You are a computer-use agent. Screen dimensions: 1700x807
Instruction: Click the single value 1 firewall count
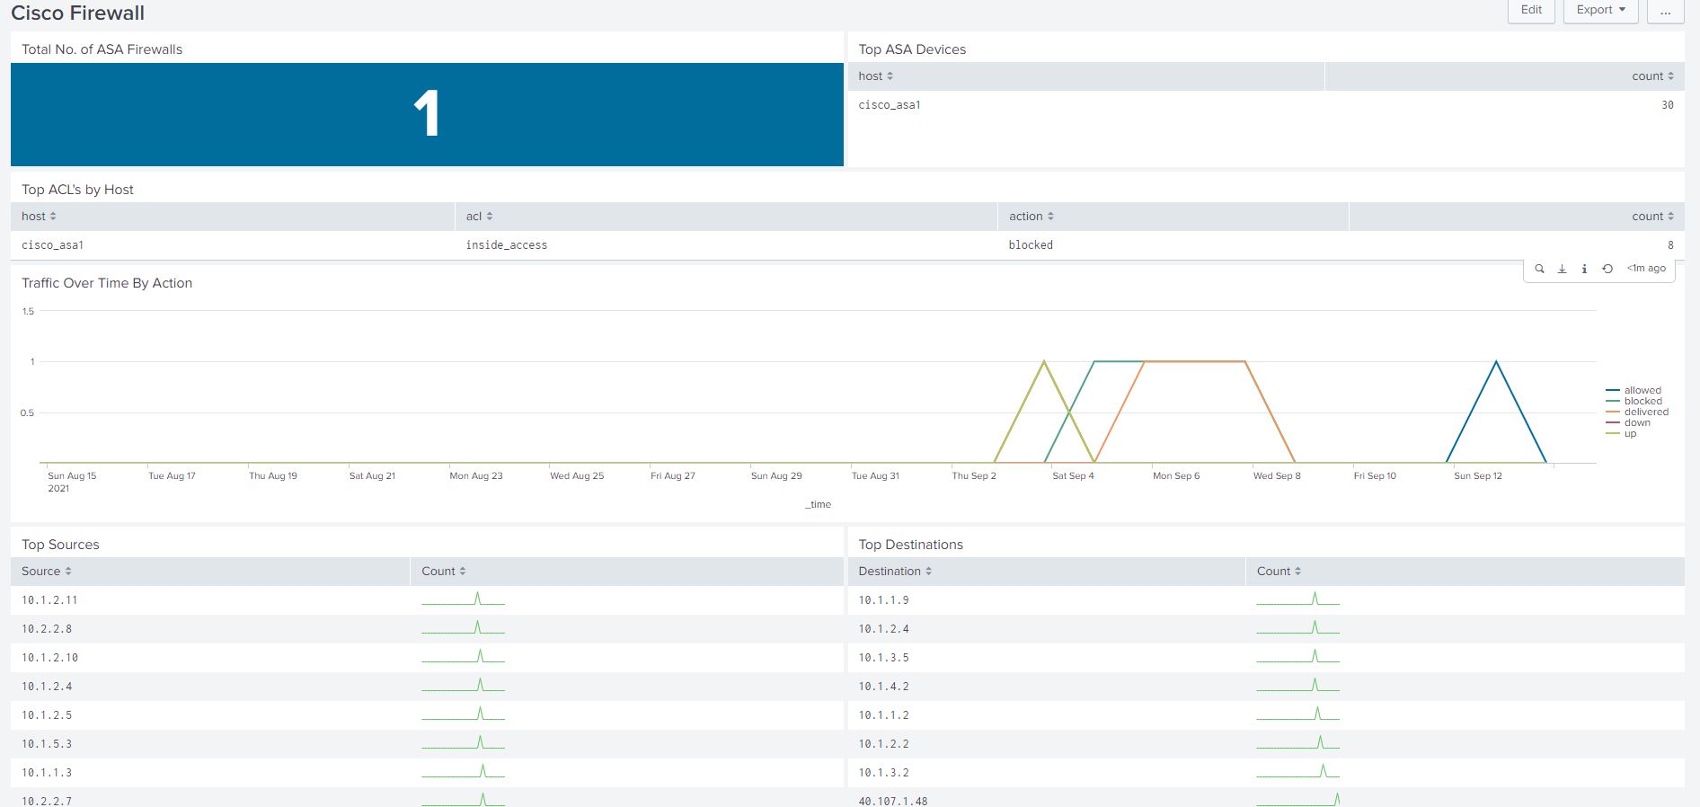(x=427, y=114)
